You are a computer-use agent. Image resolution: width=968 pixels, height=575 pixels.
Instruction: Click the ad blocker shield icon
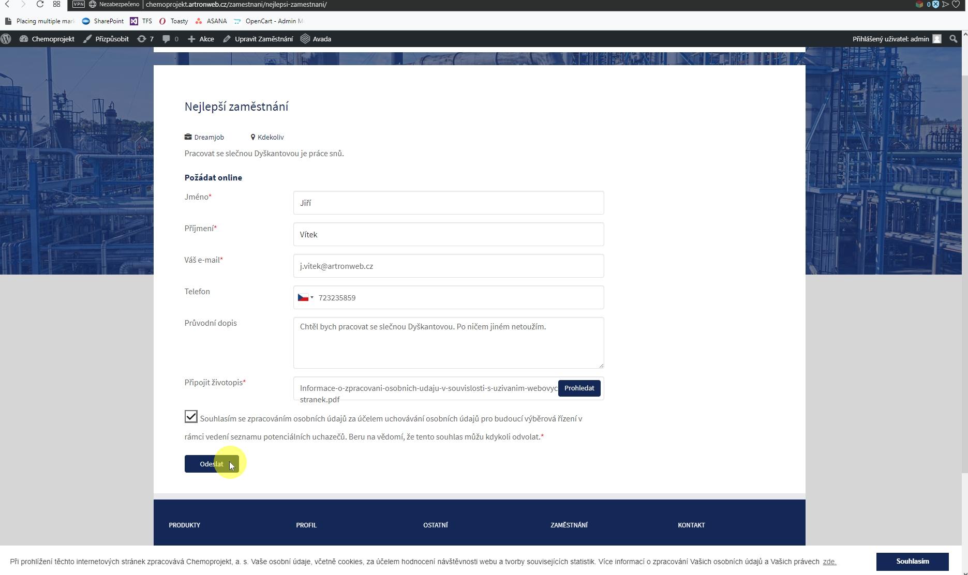tap(935, 4)
